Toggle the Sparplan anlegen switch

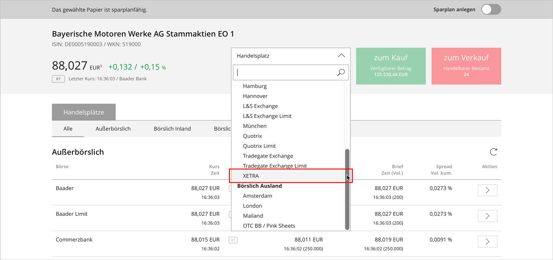[x=491, y=10]
